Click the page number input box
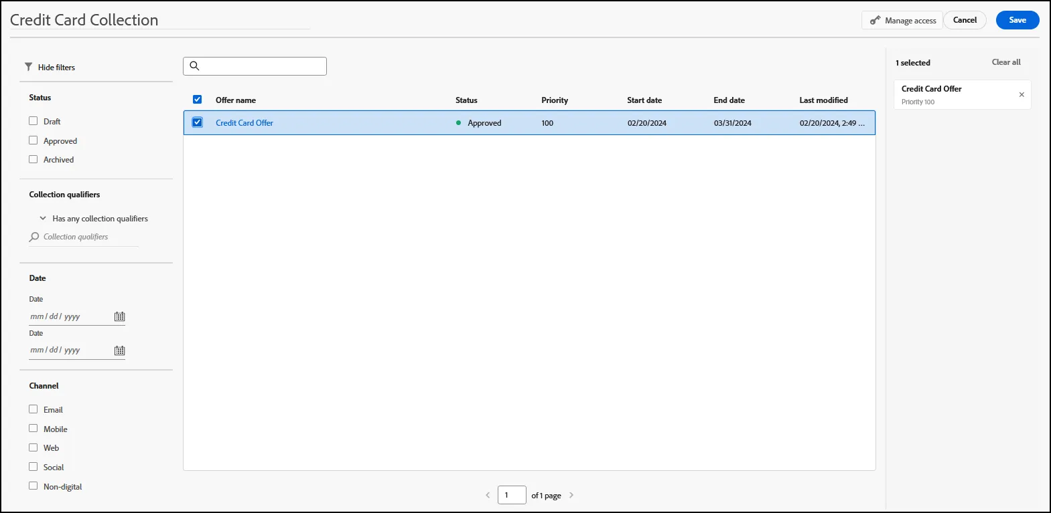Image resolution: width=1051 pixels, height=513 pixels. (512, 495)
